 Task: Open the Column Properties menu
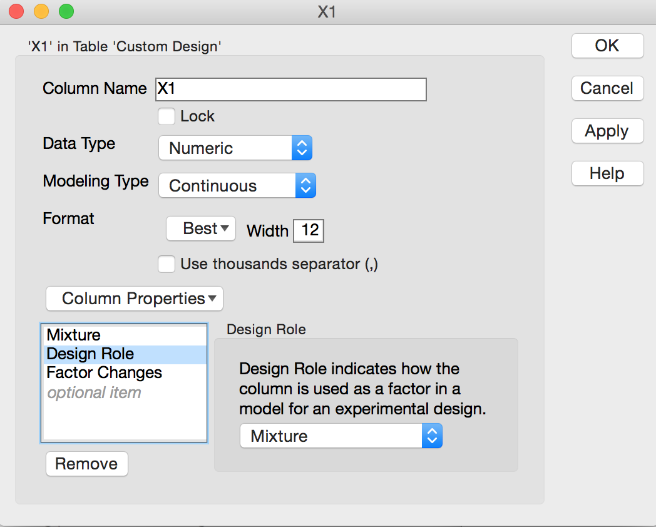pos(134,299)
